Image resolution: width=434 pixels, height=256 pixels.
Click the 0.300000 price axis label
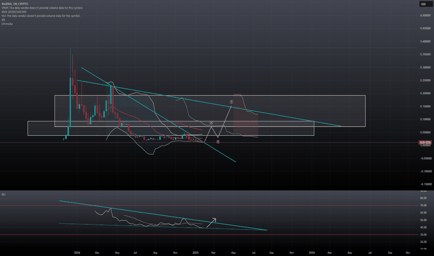pyautogui.click(x=425, y=67)
